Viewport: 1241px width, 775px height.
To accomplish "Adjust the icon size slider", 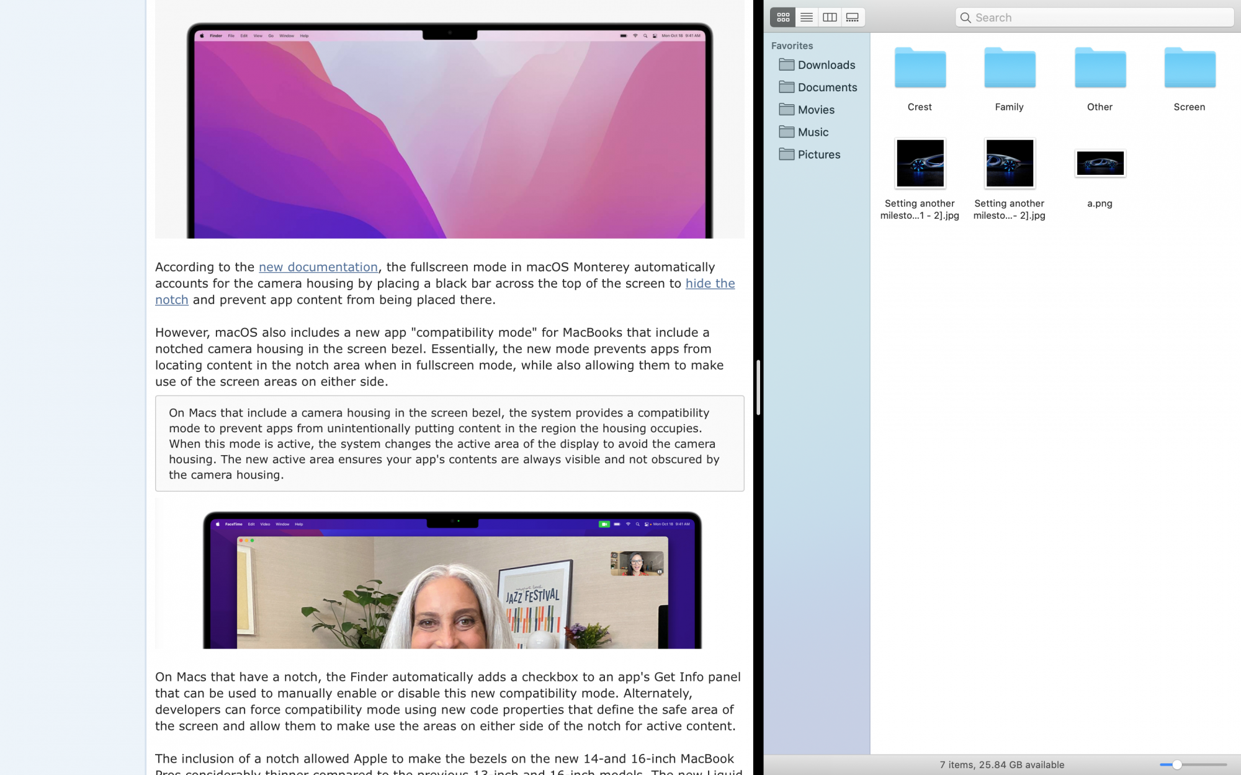I will click(1176, 764).
